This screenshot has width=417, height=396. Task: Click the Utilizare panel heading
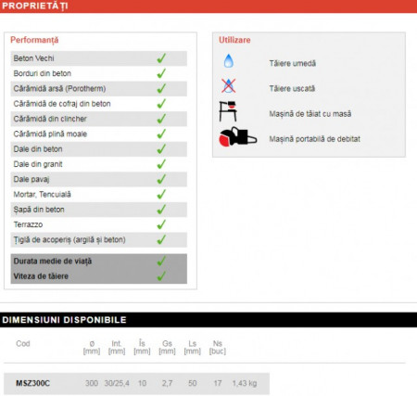coord(234,40)
